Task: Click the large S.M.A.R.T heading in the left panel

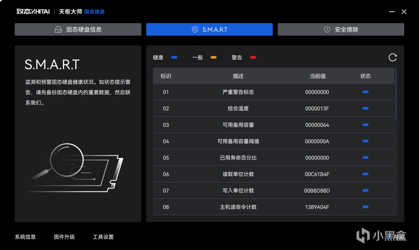Action: (52, 64)
